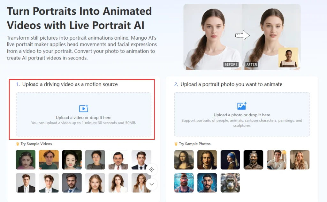
Task: Pick sample video of man with red tie
Action: (x=118, y=160)
